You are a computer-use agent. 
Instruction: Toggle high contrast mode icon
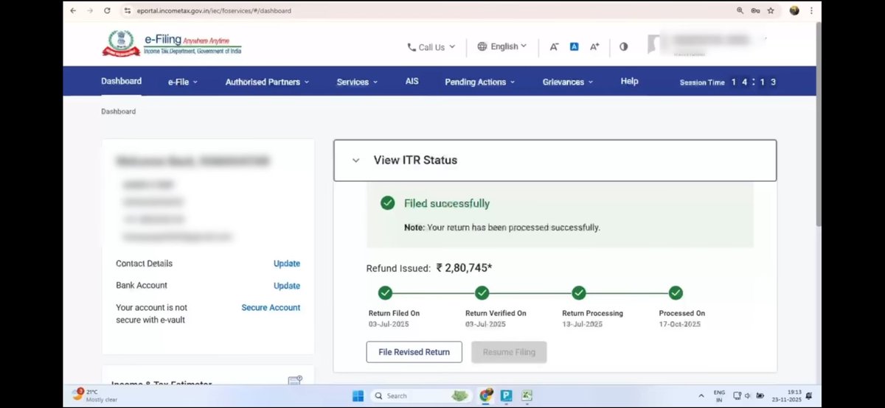coord(624,46)
